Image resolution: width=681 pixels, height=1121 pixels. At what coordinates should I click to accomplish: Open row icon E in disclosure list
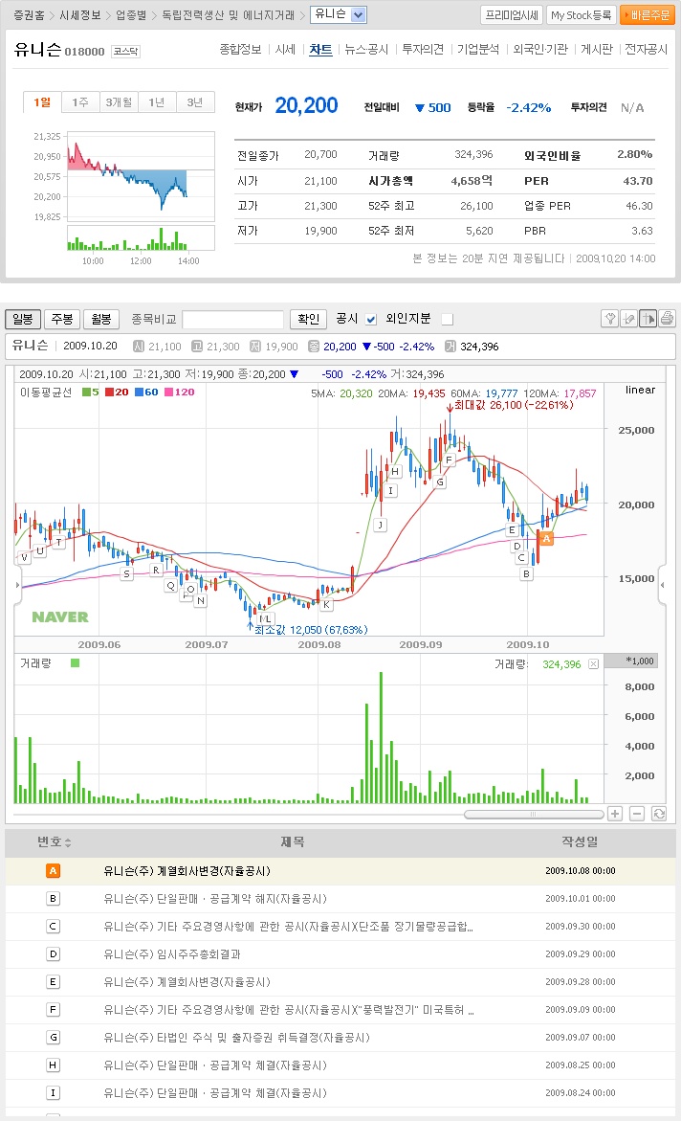(53, 981)
